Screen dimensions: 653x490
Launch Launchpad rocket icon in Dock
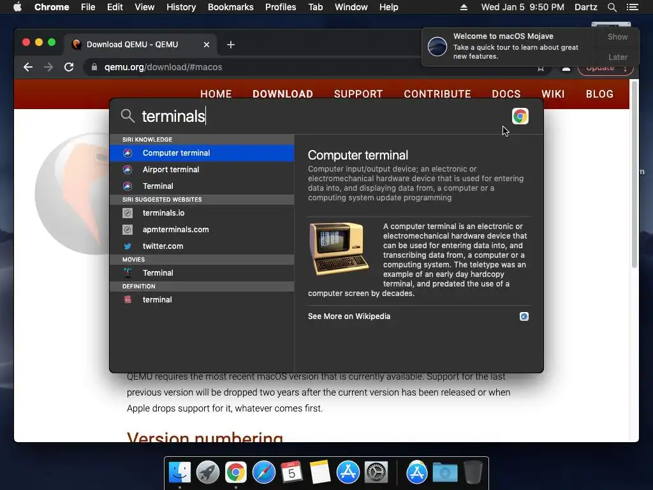click(208, 473)
